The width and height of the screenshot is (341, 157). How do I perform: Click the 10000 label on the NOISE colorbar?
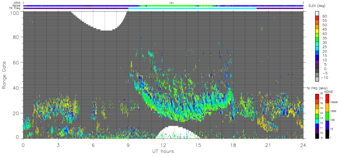coord(334,102)
